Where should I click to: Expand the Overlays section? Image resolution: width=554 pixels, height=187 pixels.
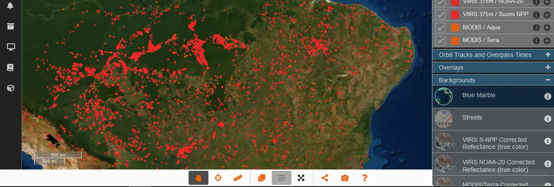pyautogui.click(x=547, y=67)
